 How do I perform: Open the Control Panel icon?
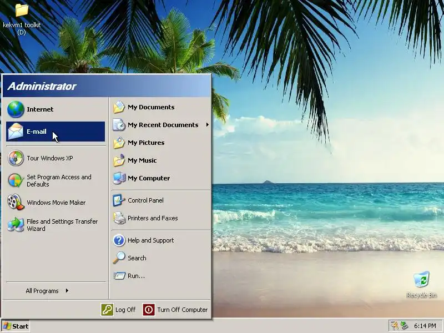[119, 200]
